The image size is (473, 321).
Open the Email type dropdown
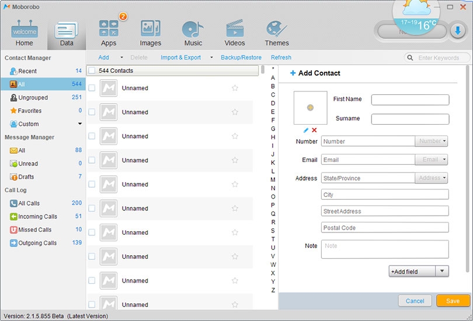(432, 160)
